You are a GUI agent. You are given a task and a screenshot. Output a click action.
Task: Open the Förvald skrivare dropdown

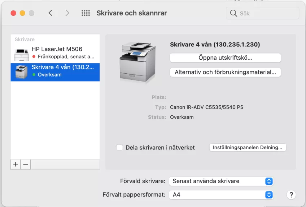(221, 181)
